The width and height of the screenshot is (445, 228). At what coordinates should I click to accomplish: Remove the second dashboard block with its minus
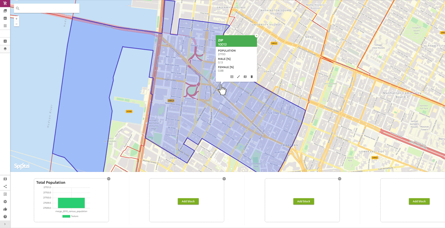pyautogui.click(x=224, y=179)
